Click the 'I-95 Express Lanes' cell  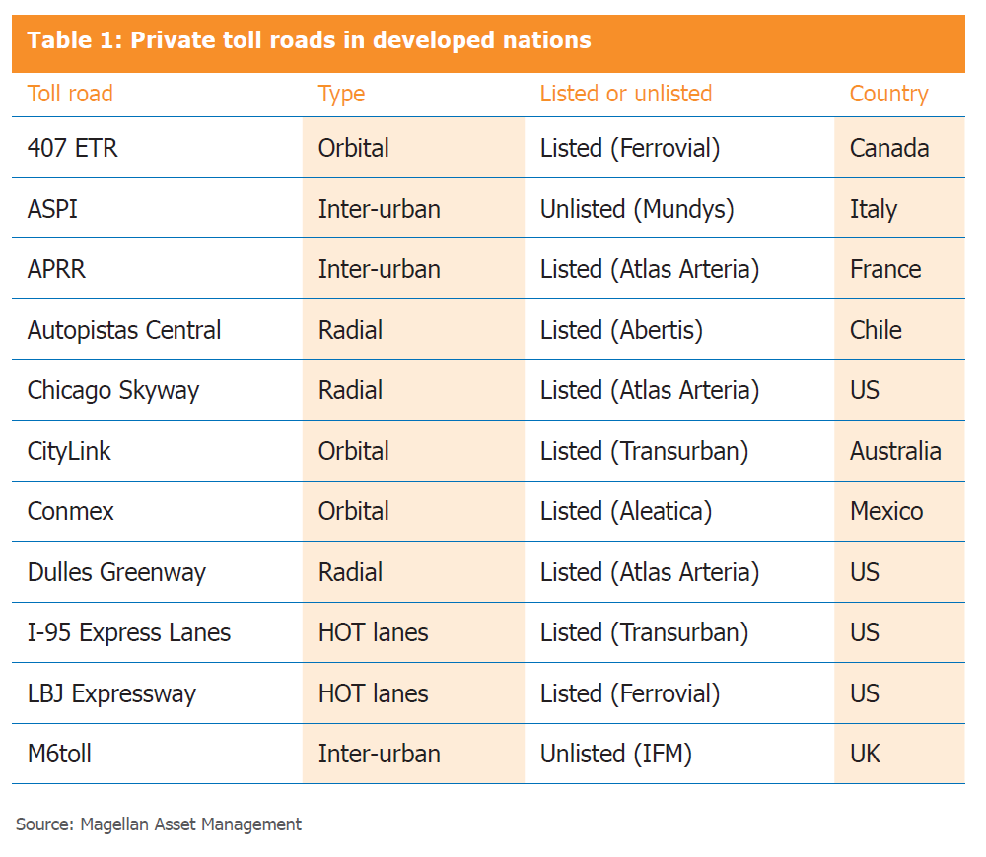pyautogui.click(x=129, y=632)
